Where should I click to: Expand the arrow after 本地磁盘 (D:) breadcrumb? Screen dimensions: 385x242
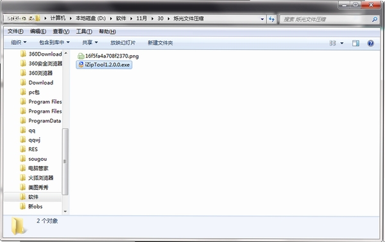point(111,19)
